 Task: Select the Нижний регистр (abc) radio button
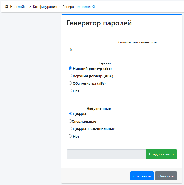pyautogui.click(x=70, y=68)
